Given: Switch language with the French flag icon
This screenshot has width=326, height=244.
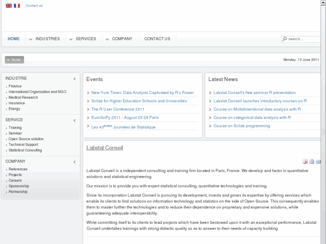Looking at the screenshot, I should pos(17,6).
